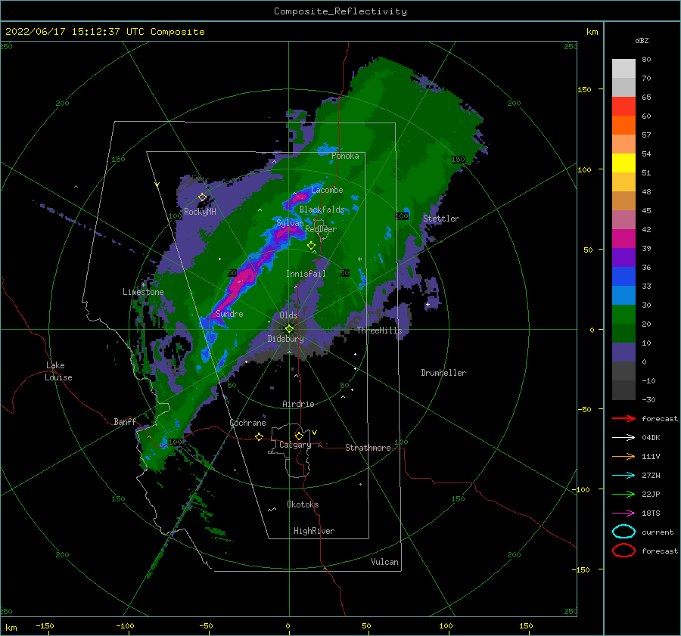Image resolution: width=681 pixels, height=636 pixels.
Task: Choose the green 22JP arrow legend entry
Action: pyautogui.click(x=623, y=494)
